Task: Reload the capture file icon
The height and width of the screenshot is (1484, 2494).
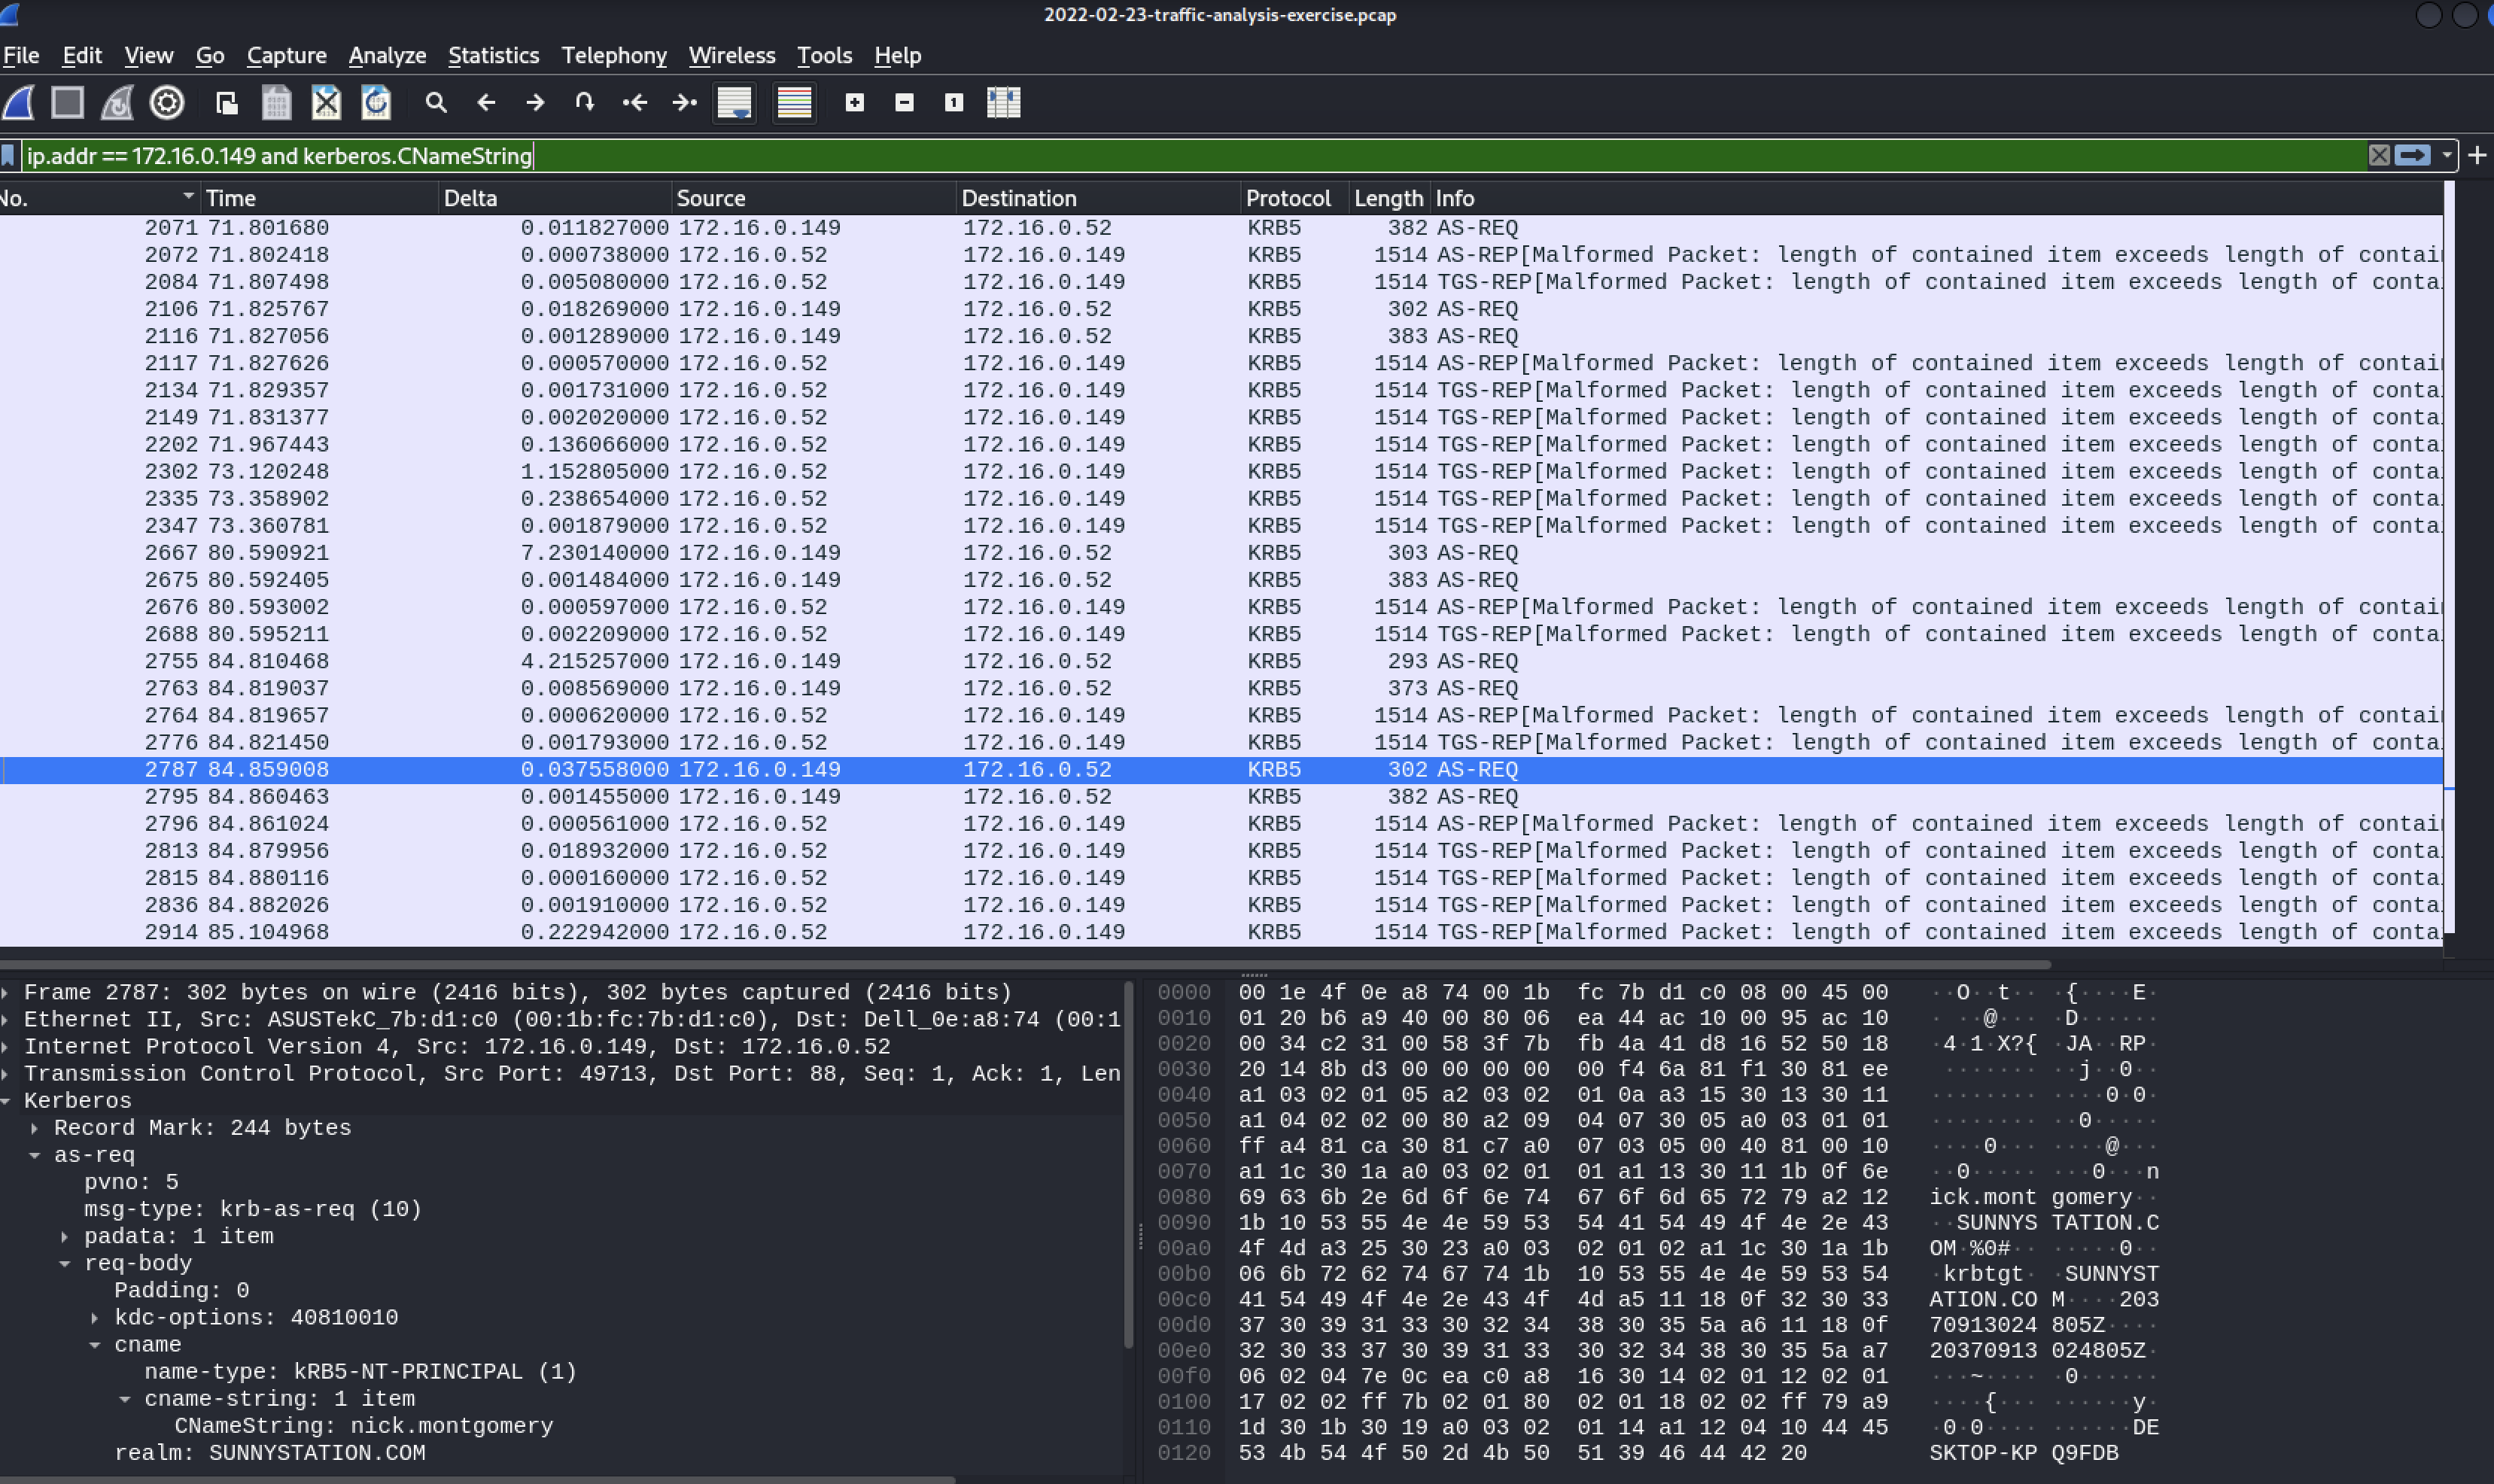Action: (x=376, y=103)
